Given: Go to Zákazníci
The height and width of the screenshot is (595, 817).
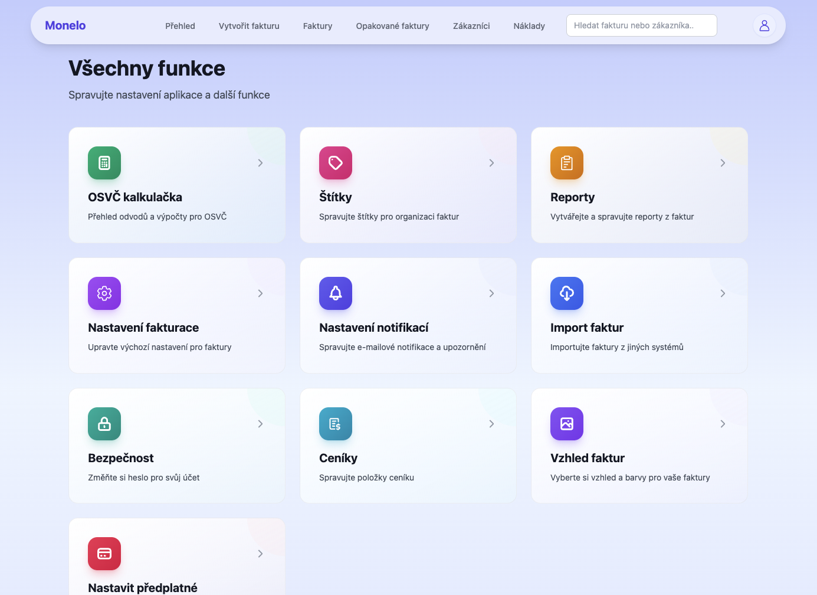Looking at the screenshot, I should click(x=471, y=26).
